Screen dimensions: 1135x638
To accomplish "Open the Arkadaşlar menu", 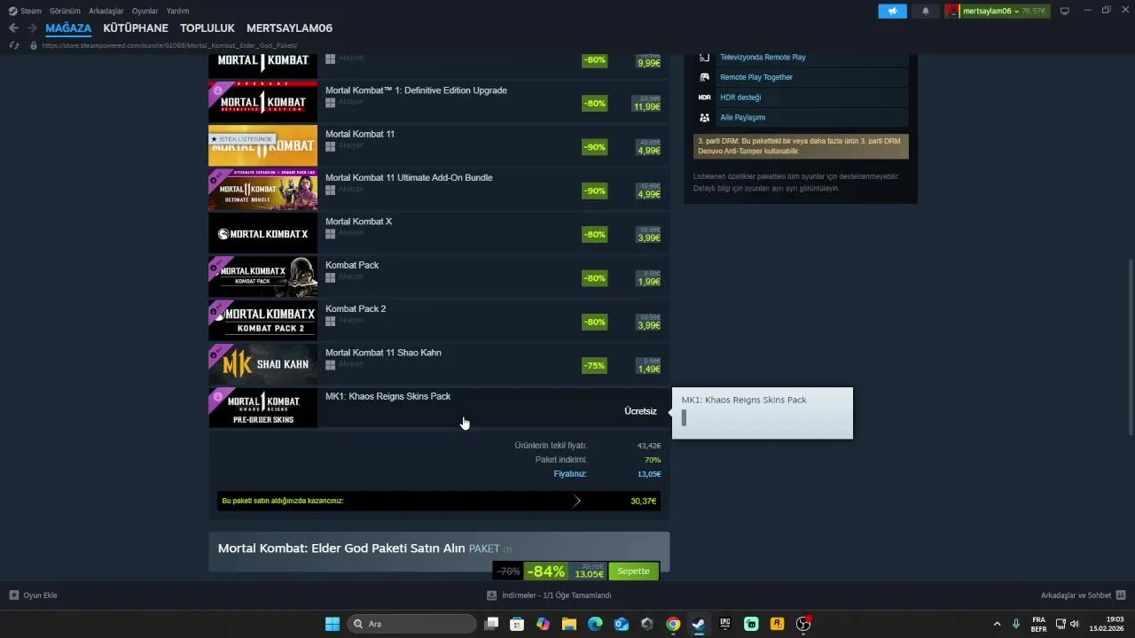I will (x=106, y=11).
